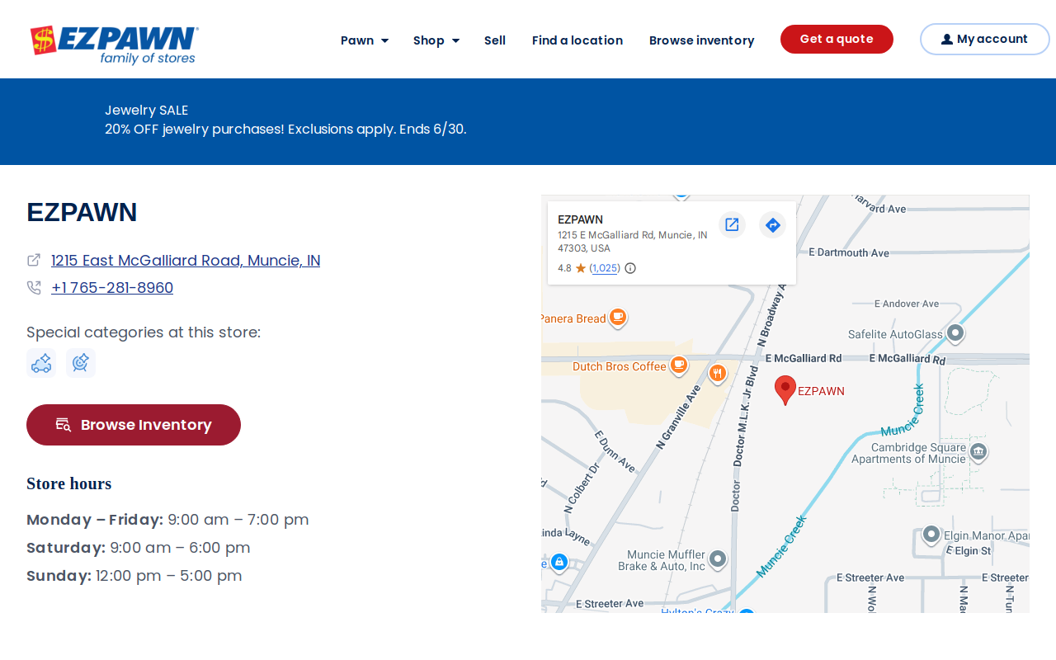
Task: Open My account
Action: pyautogui.click(x=984, y=39)
